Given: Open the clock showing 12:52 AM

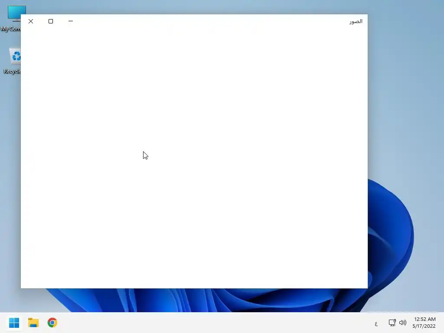Looking at the screenshot, I should [x=424, y=323].
